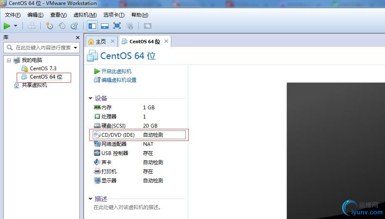This screenshot has width=385, height=219.
Task: Click the CD/DVD disc icon
Action: coord(97,135)
